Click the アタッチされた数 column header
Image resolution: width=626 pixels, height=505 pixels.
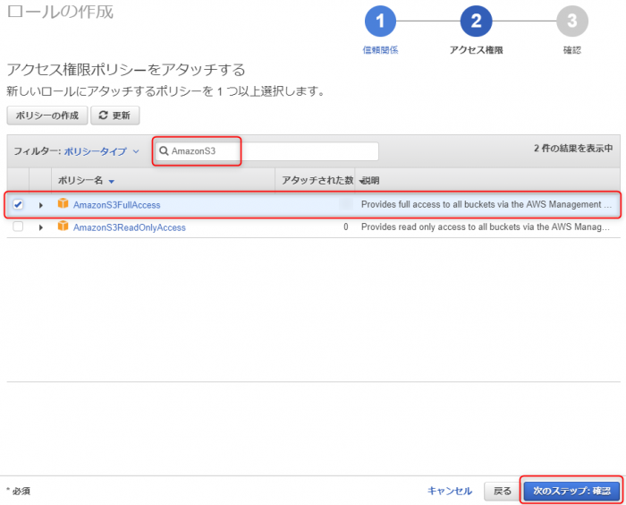click(317, 180)
